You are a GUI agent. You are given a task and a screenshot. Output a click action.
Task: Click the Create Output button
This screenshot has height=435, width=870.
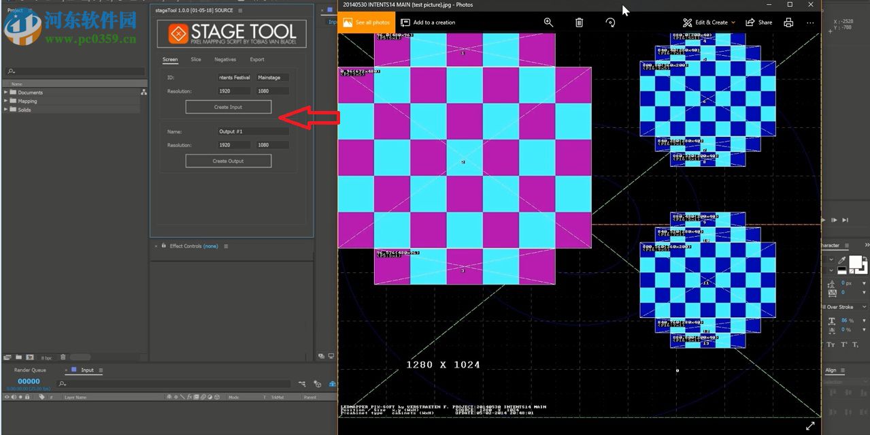coord(228,161)
